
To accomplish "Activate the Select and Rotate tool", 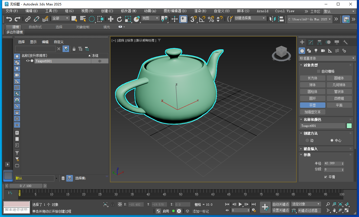I will click(120, 19).
